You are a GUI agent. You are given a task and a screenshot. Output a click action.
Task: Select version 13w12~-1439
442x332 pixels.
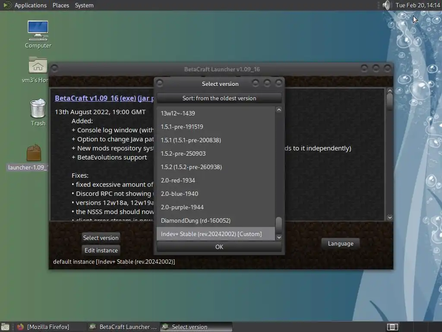[216, 113]
